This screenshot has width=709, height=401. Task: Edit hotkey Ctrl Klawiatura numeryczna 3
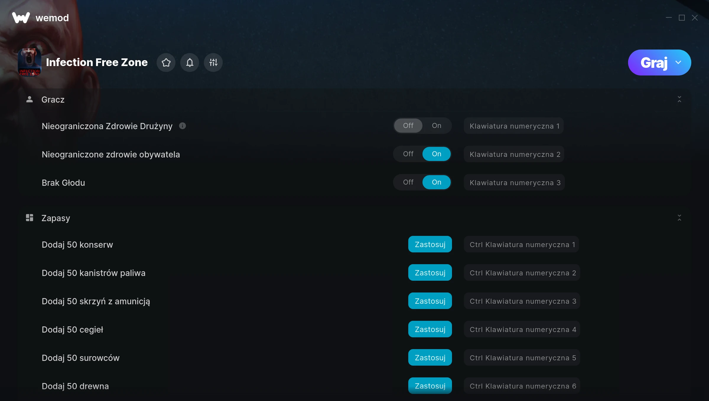[522, 301]
